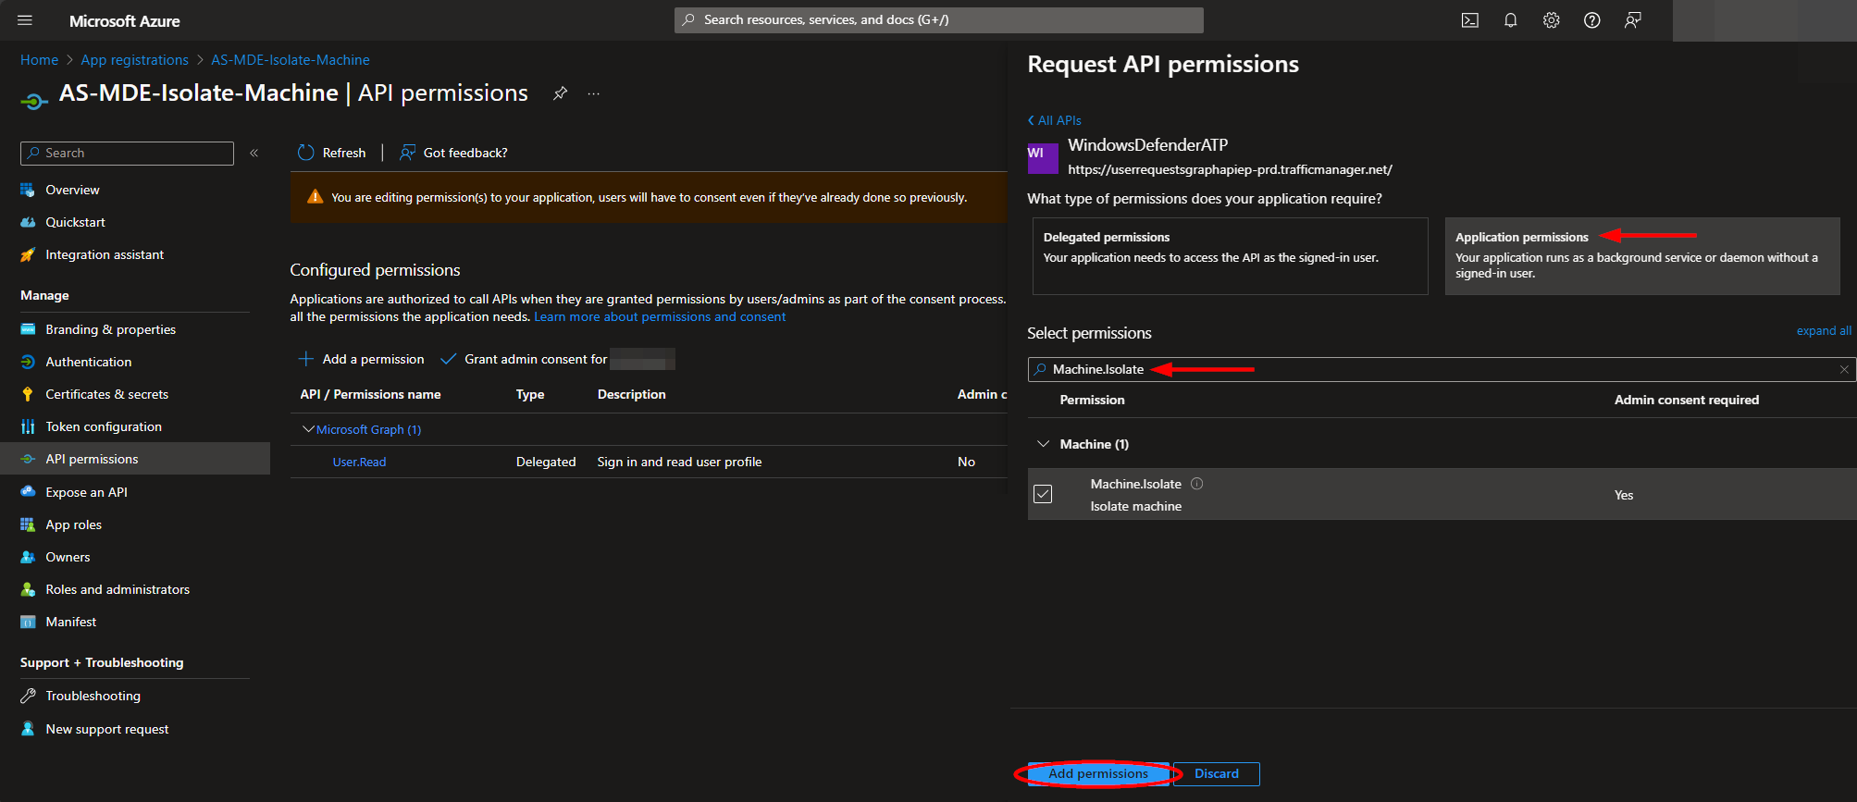Open the hamburger portal menu
1857x802 pixels.
point(25,20)
